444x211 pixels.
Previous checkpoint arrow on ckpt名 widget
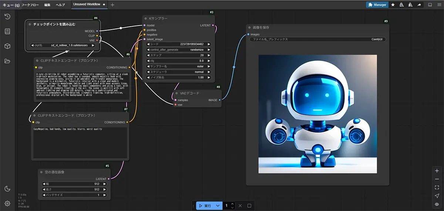point(32,45)
